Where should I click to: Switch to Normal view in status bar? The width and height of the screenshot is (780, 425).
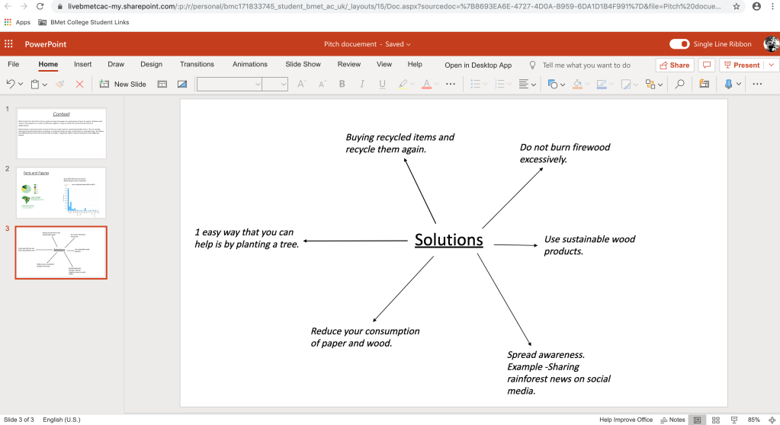(696, 420)
